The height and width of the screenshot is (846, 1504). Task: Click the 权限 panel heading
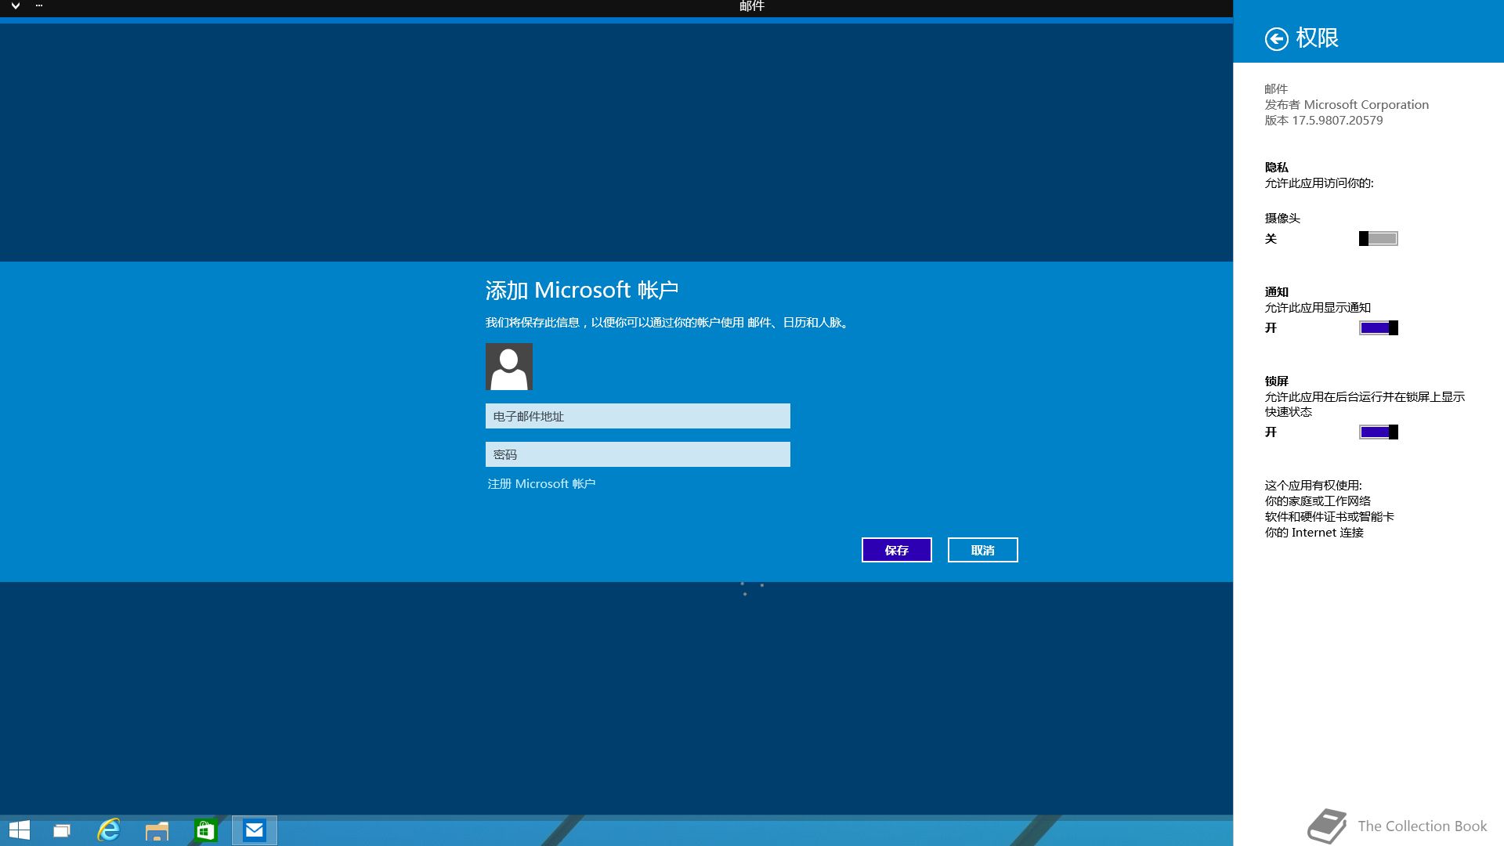coord(1317,38)
